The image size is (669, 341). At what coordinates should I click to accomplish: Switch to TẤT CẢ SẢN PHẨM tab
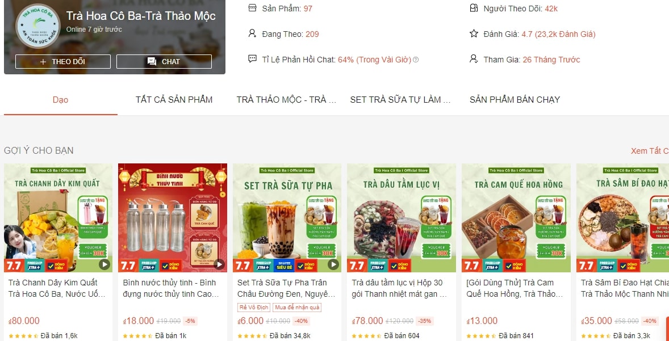[x=174, y=100]
